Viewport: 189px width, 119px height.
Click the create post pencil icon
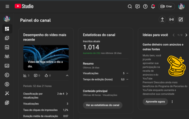point(181,19)
